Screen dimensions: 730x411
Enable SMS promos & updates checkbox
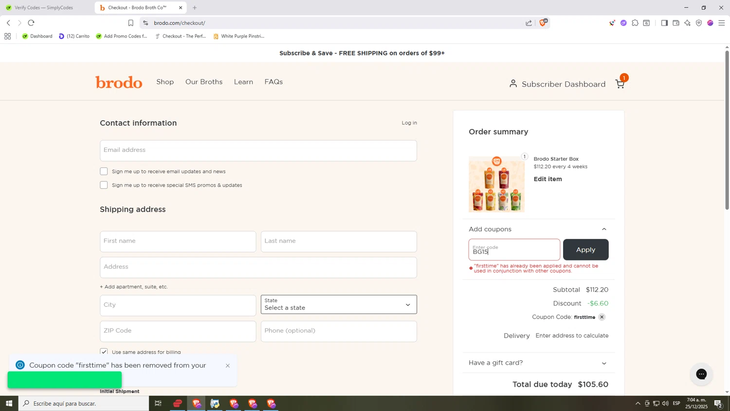pyautogui.click(x=104, y=185)
